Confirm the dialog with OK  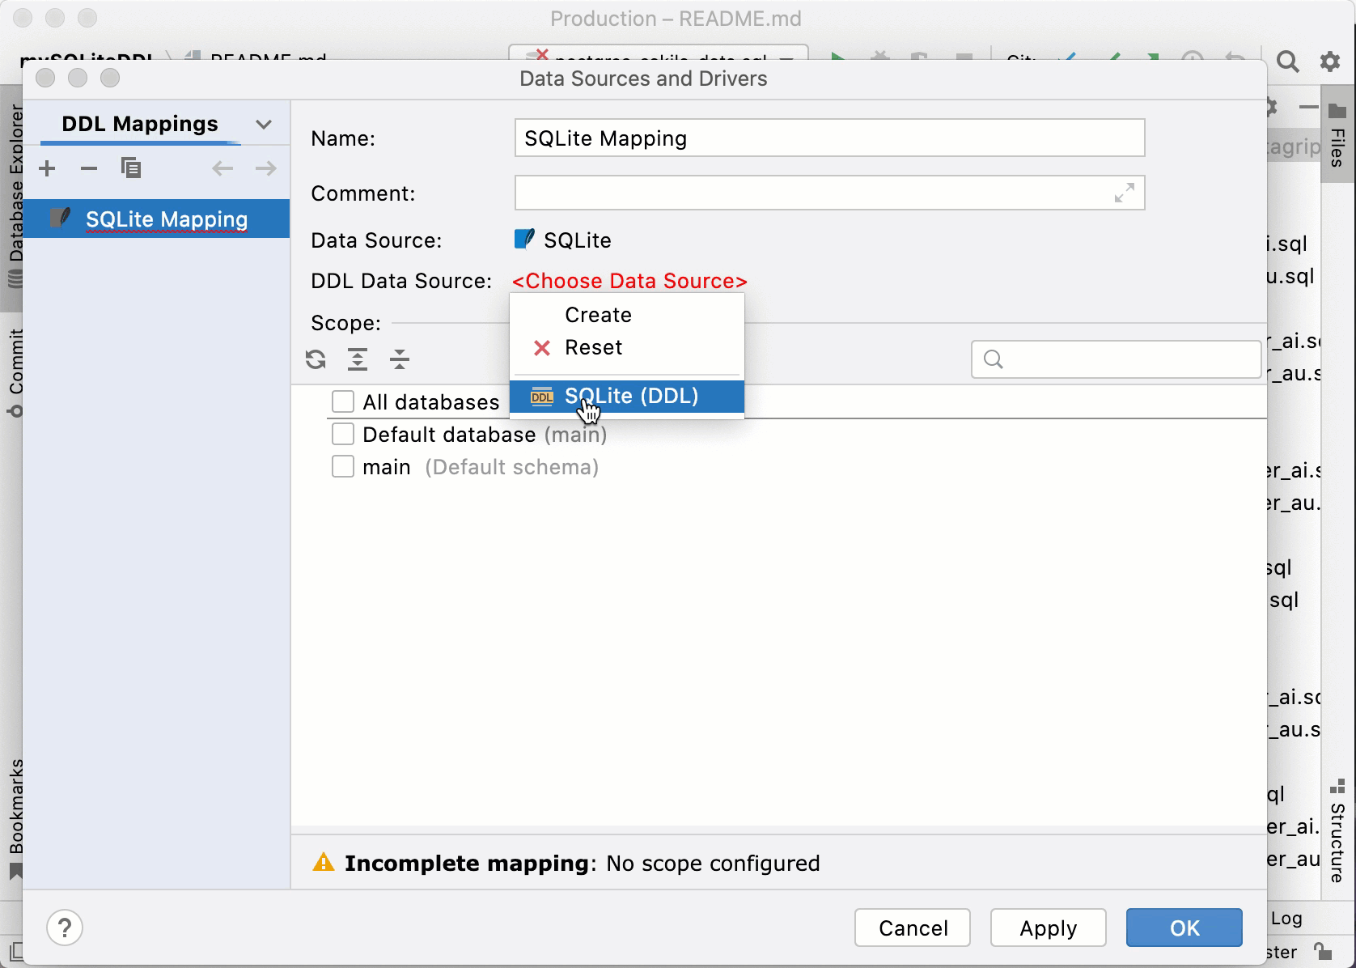[x=1184, y=928]
